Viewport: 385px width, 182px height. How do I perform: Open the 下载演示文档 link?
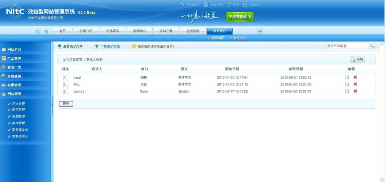[x=110, y=46]
